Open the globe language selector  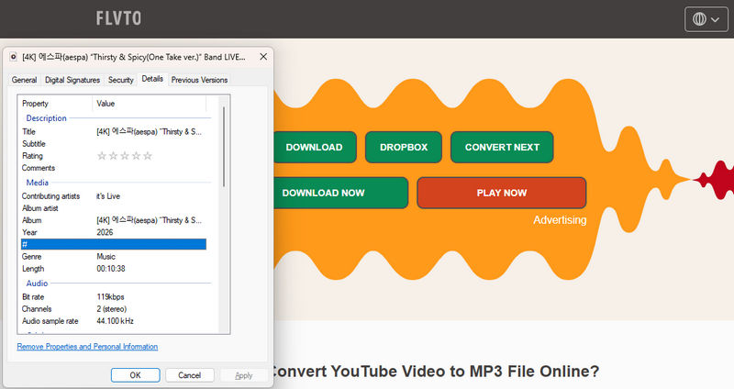coord(706,19)
